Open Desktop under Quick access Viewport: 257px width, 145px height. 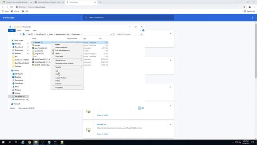(x=18, y=44)
